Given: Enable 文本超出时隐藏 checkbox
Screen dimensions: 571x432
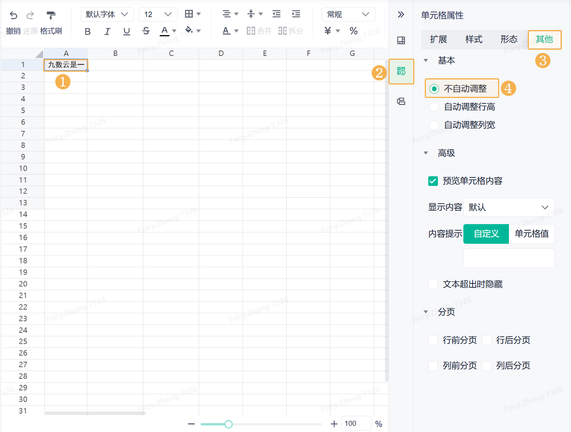Looking at the screenshot, I should point(433,284).
